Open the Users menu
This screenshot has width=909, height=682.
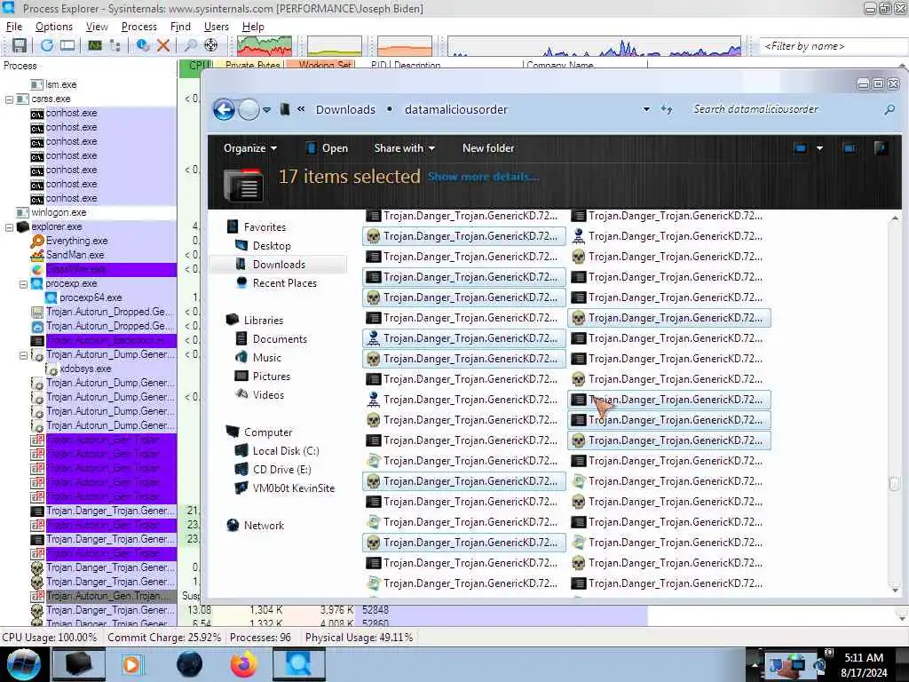click(217, 27)
